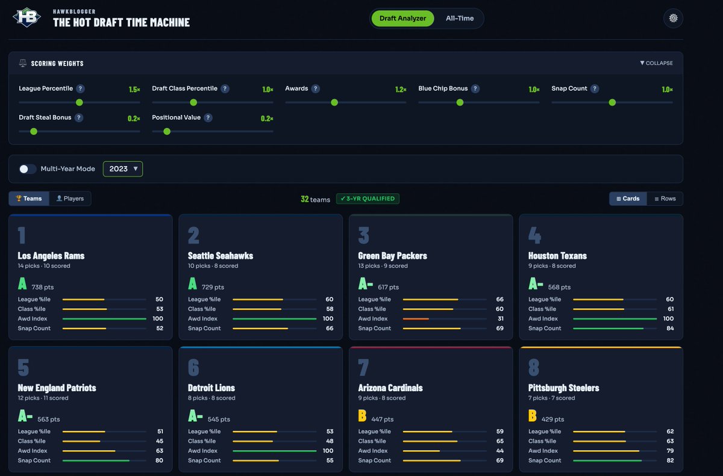Viewport: 723px width, 476px height.
Task: Click "10 picks · 8 scored" text
Action: pyautogui.click(x=213, y=266)
